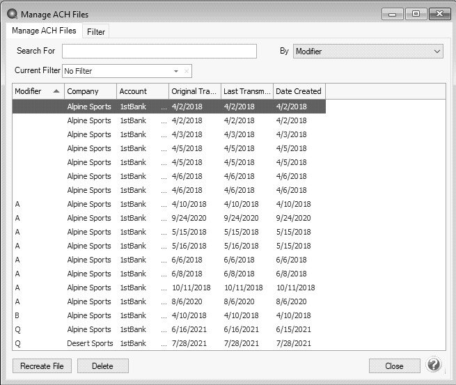
Task: Toggle Modifier column sort arrow
Action: pyautogui.click(x=56, y=91)
